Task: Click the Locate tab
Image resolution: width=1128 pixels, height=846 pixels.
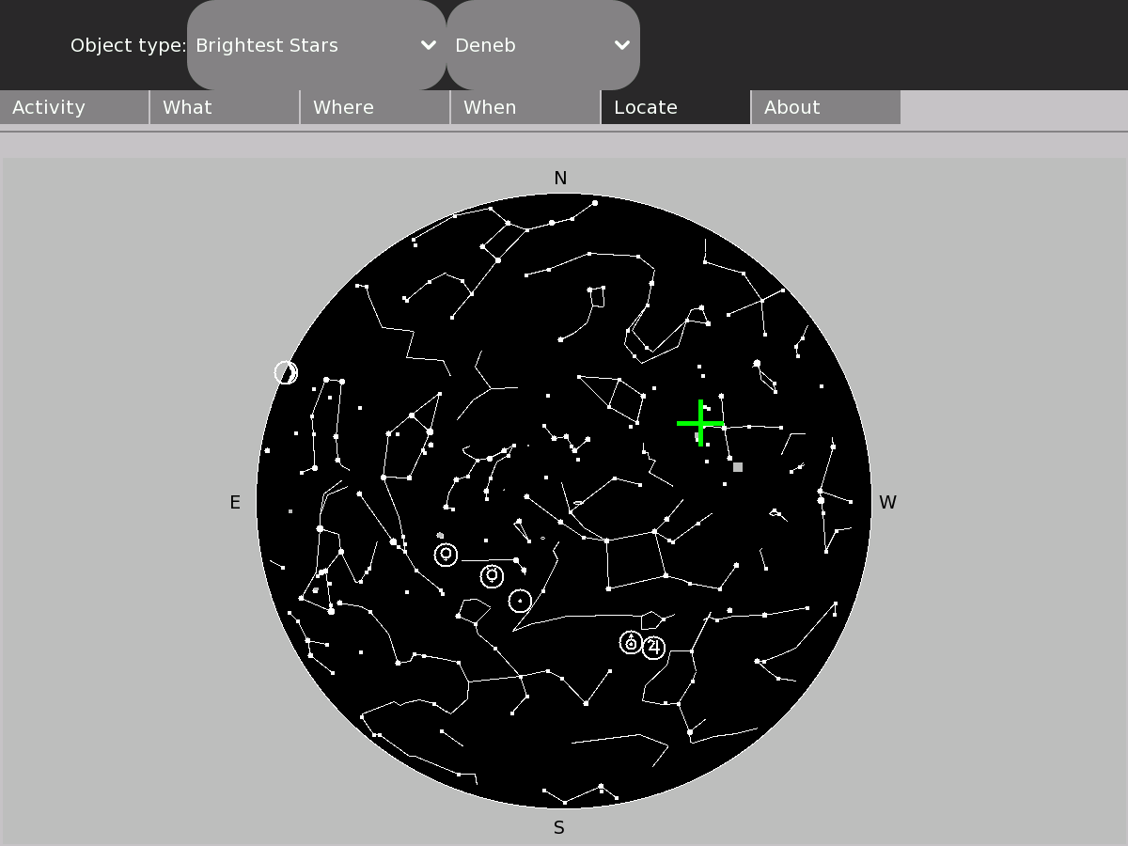Action: [676, 107]
